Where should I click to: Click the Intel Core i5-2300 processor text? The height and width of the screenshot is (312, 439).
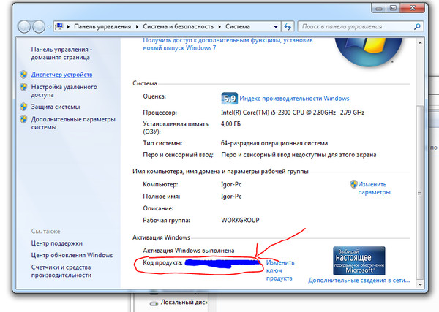pos(293,113)
